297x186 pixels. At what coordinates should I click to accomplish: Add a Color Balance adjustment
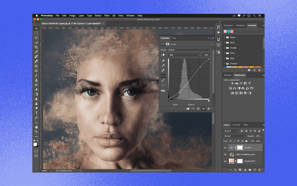235,88
